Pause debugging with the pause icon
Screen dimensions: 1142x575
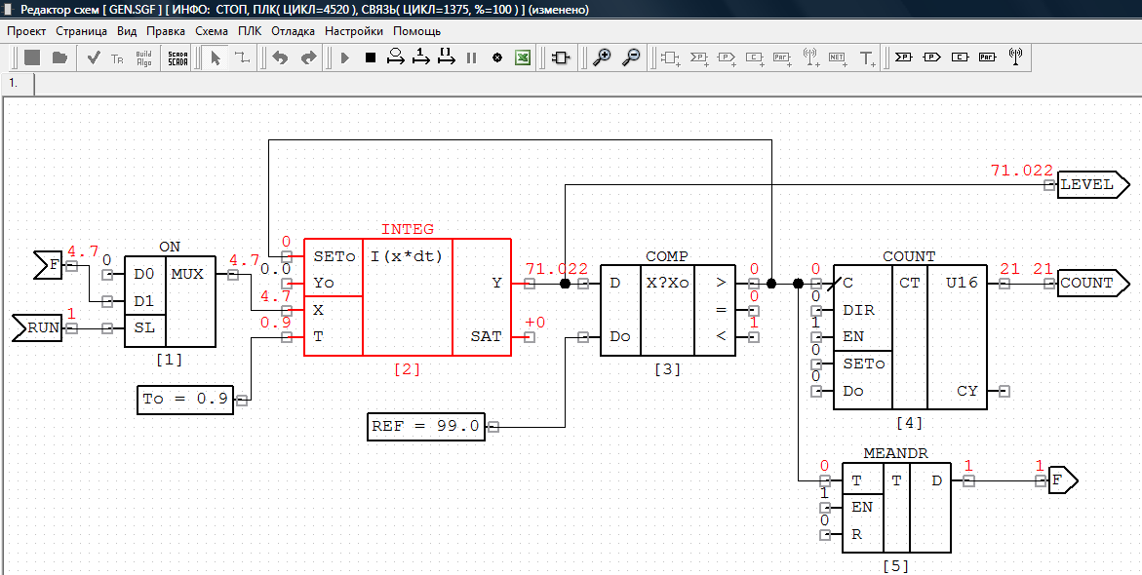(471, 57)
